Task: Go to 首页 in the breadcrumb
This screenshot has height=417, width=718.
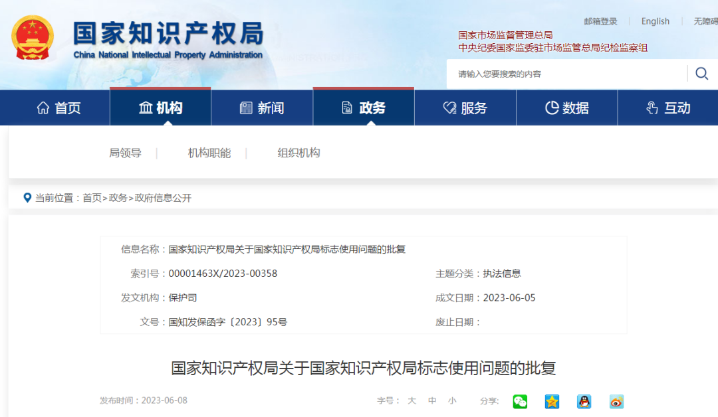Action: (92, 198)
